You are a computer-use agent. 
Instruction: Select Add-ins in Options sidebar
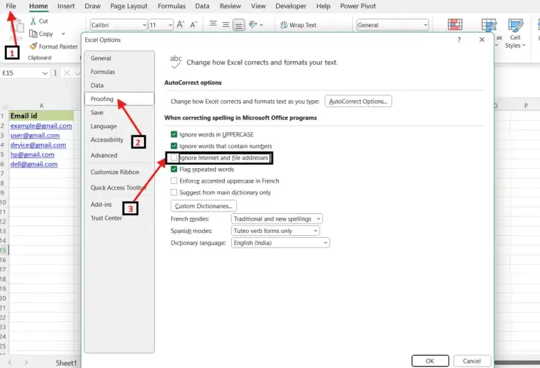[x=119, y=205]
